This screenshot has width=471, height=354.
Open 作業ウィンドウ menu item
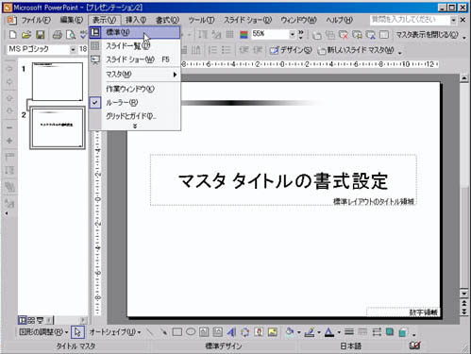[x=135, y=89]
